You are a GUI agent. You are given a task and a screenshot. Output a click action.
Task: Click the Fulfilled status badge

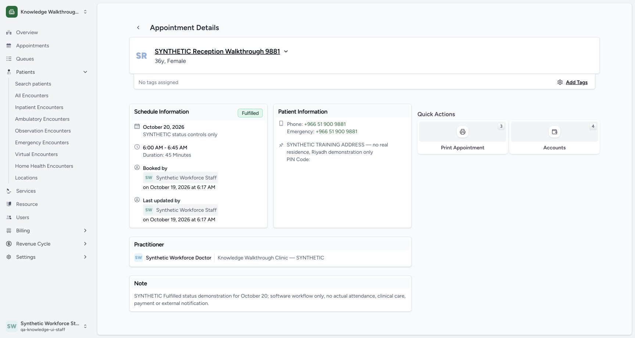[250, 113]
